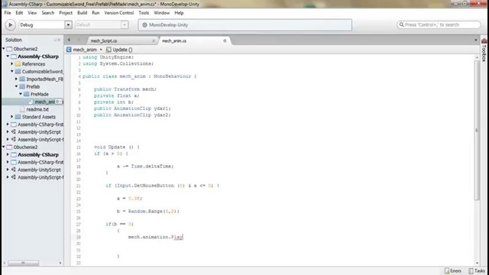The height and width of the screenshot is (275, 489).
Task: Open the Update () member breadcrumb
Action: [122, 50]
